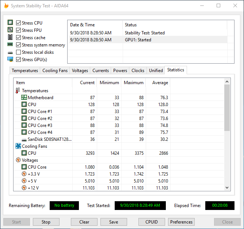Image resolution: width=244 pixels, height=229 pixels.
Task: Click the CPU Core #1 chip icon
Action: [x=24, y=112]
